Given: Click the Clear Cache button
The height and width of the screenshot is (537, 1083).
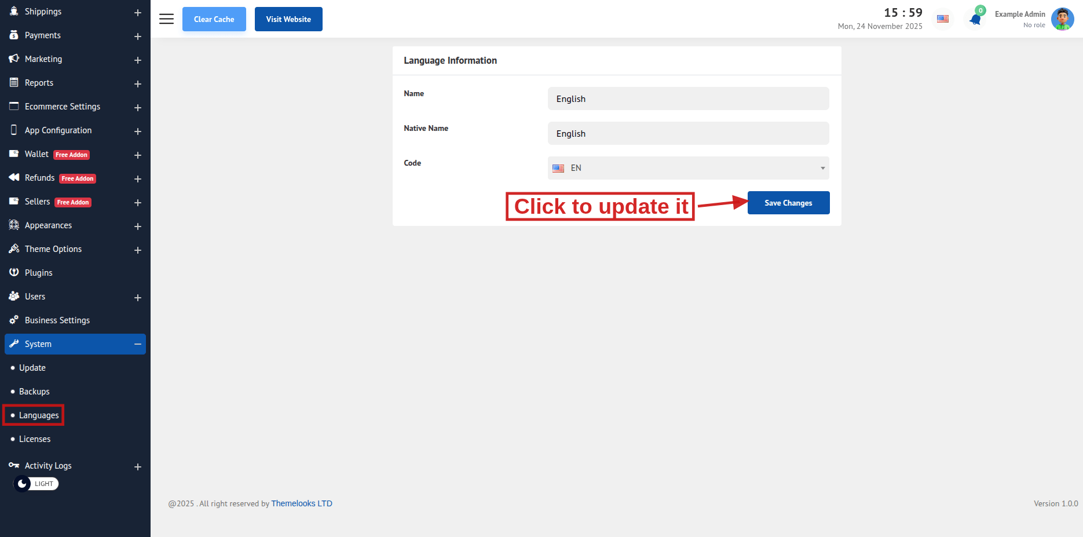Looking at the screenshot, I should click(x=214, y=19).
